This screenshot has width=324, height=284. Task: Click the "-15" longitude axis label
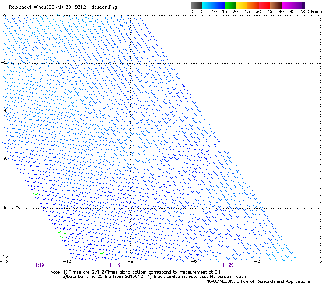4,261
